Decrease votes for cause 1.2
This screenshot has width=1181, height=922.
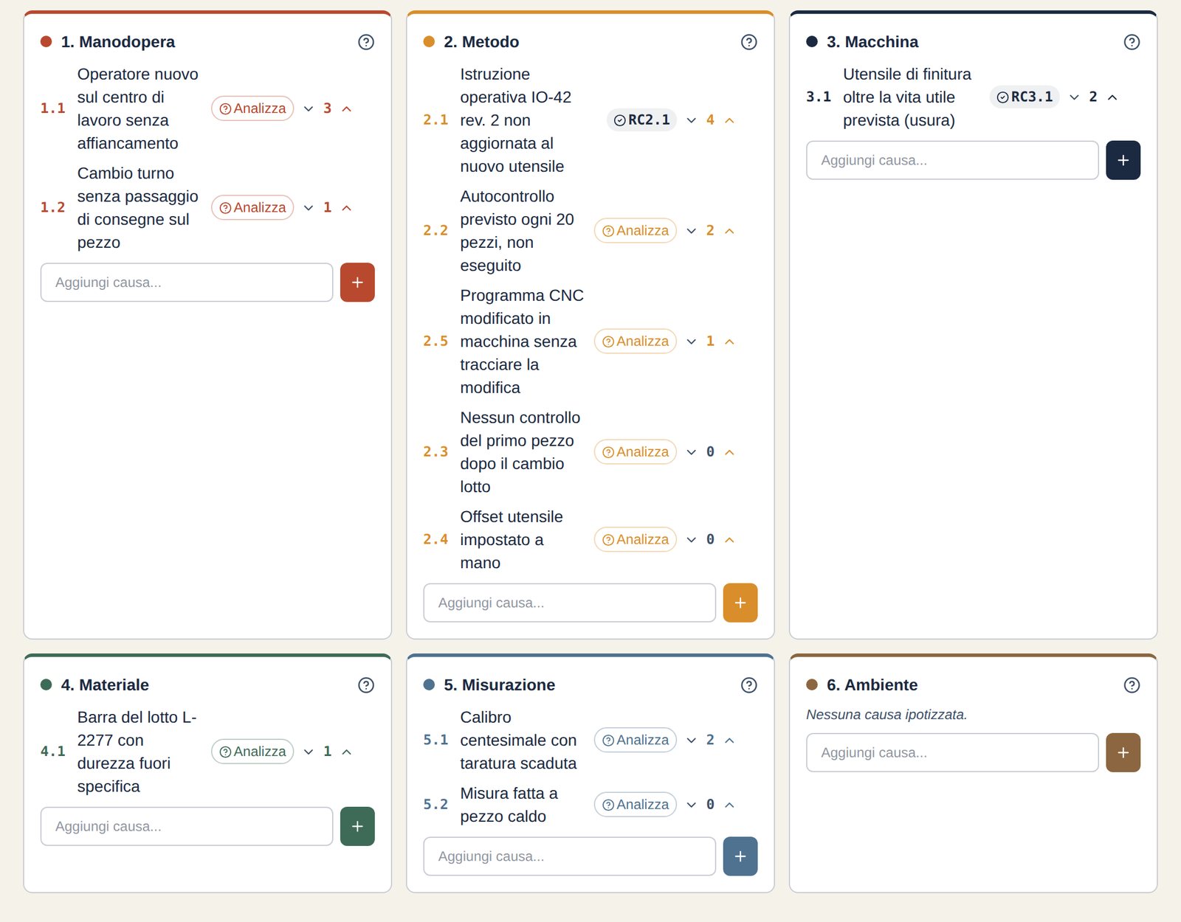[x=309, y=208]
